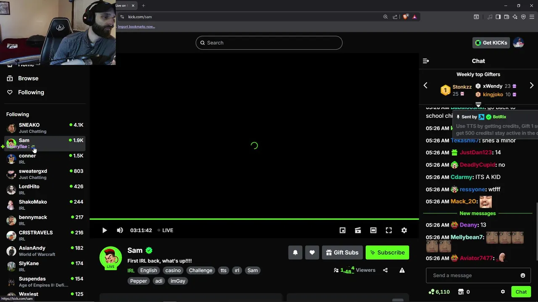Open AsianAndy channel in Following list
This screenshot has height=302, width=538.
pyautogui.click(x=45, y=251)
